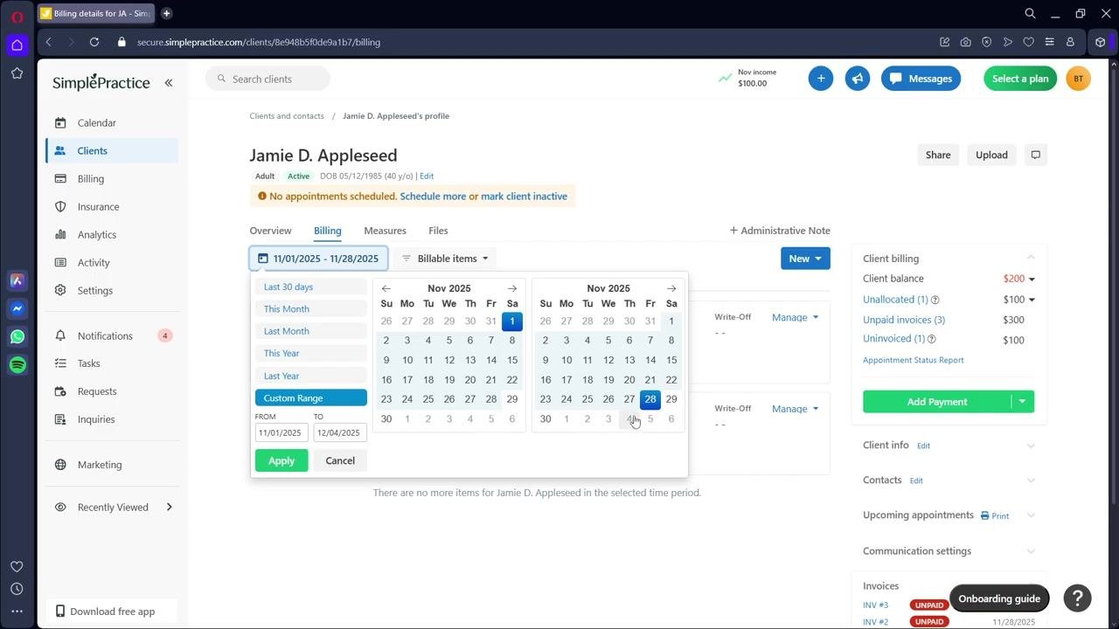
Task: Open the help question mark button
Action: click(1078, 598)
